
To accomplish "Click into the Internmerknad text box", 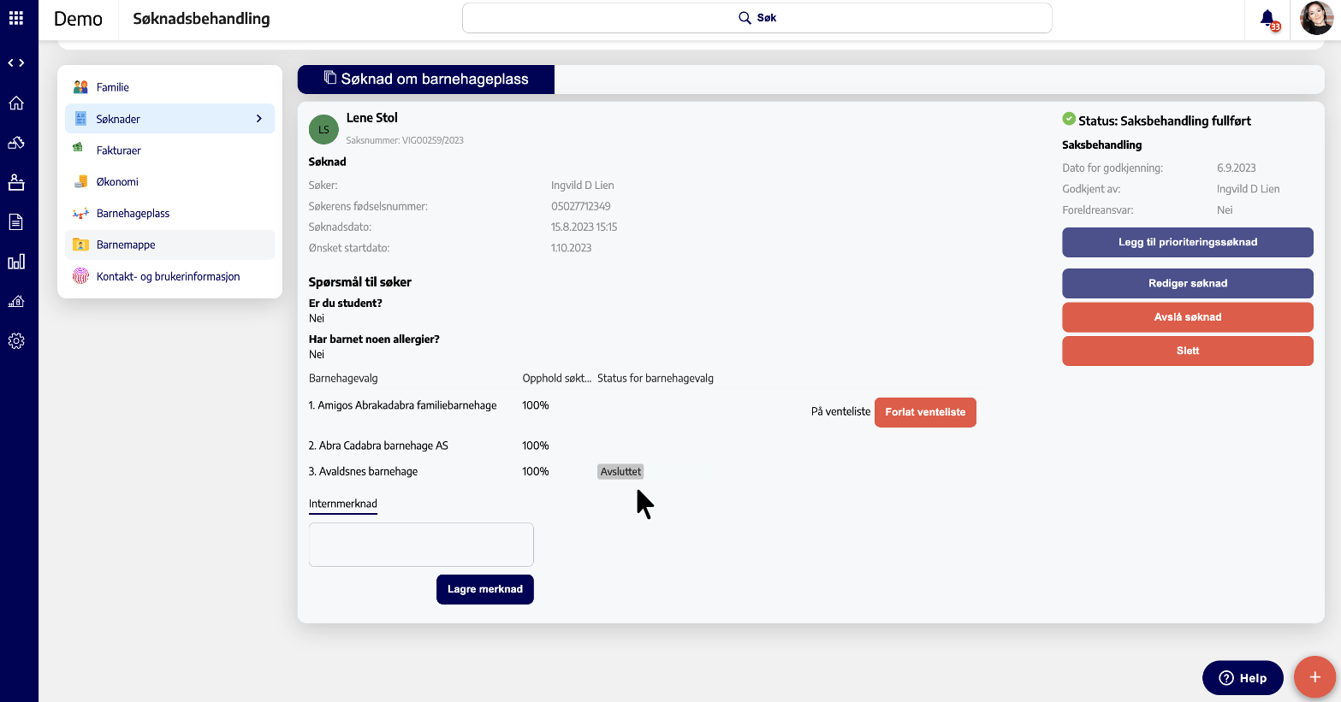I will (421, 545).
